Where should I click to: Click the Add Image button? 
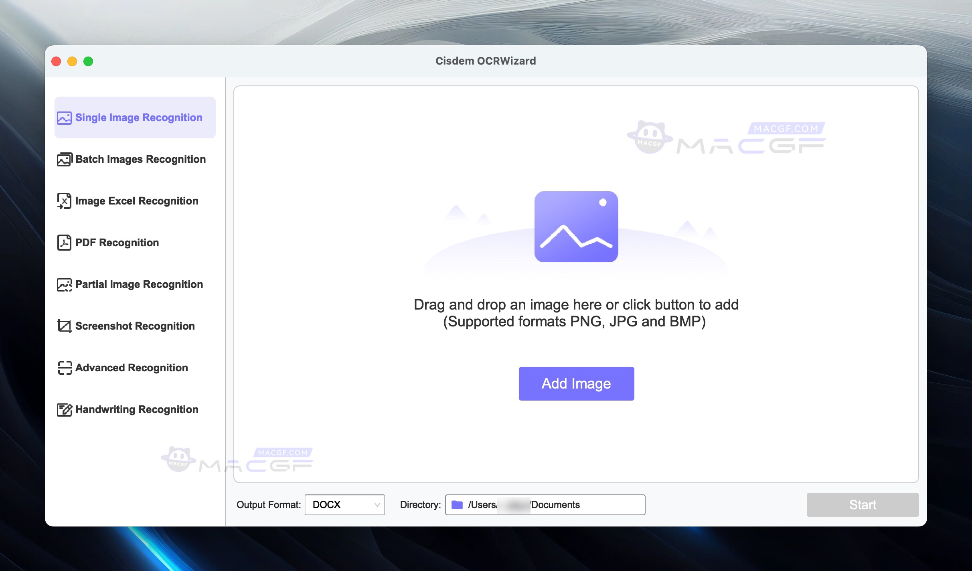576,383
